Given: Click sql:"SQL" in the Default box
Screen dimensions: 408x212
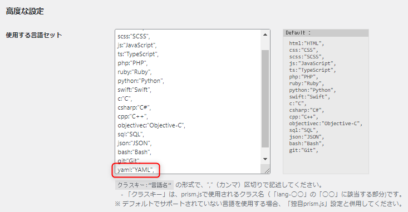Looking at the screenshot, I should [303, 130].
